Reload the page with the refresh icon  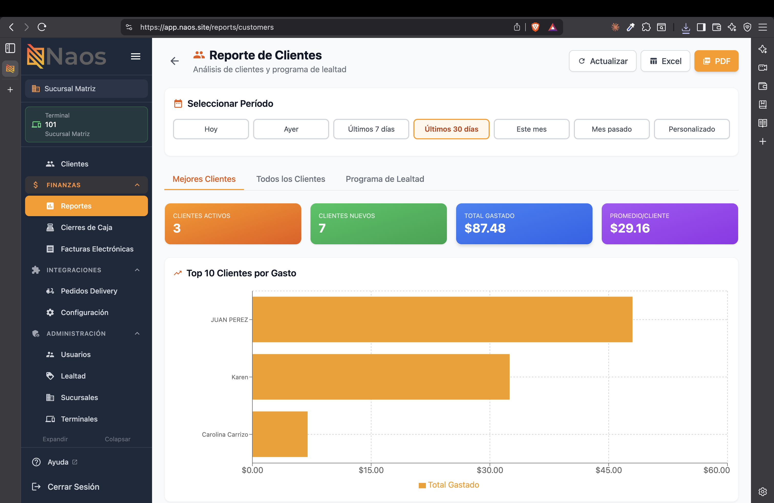point(42,27)
